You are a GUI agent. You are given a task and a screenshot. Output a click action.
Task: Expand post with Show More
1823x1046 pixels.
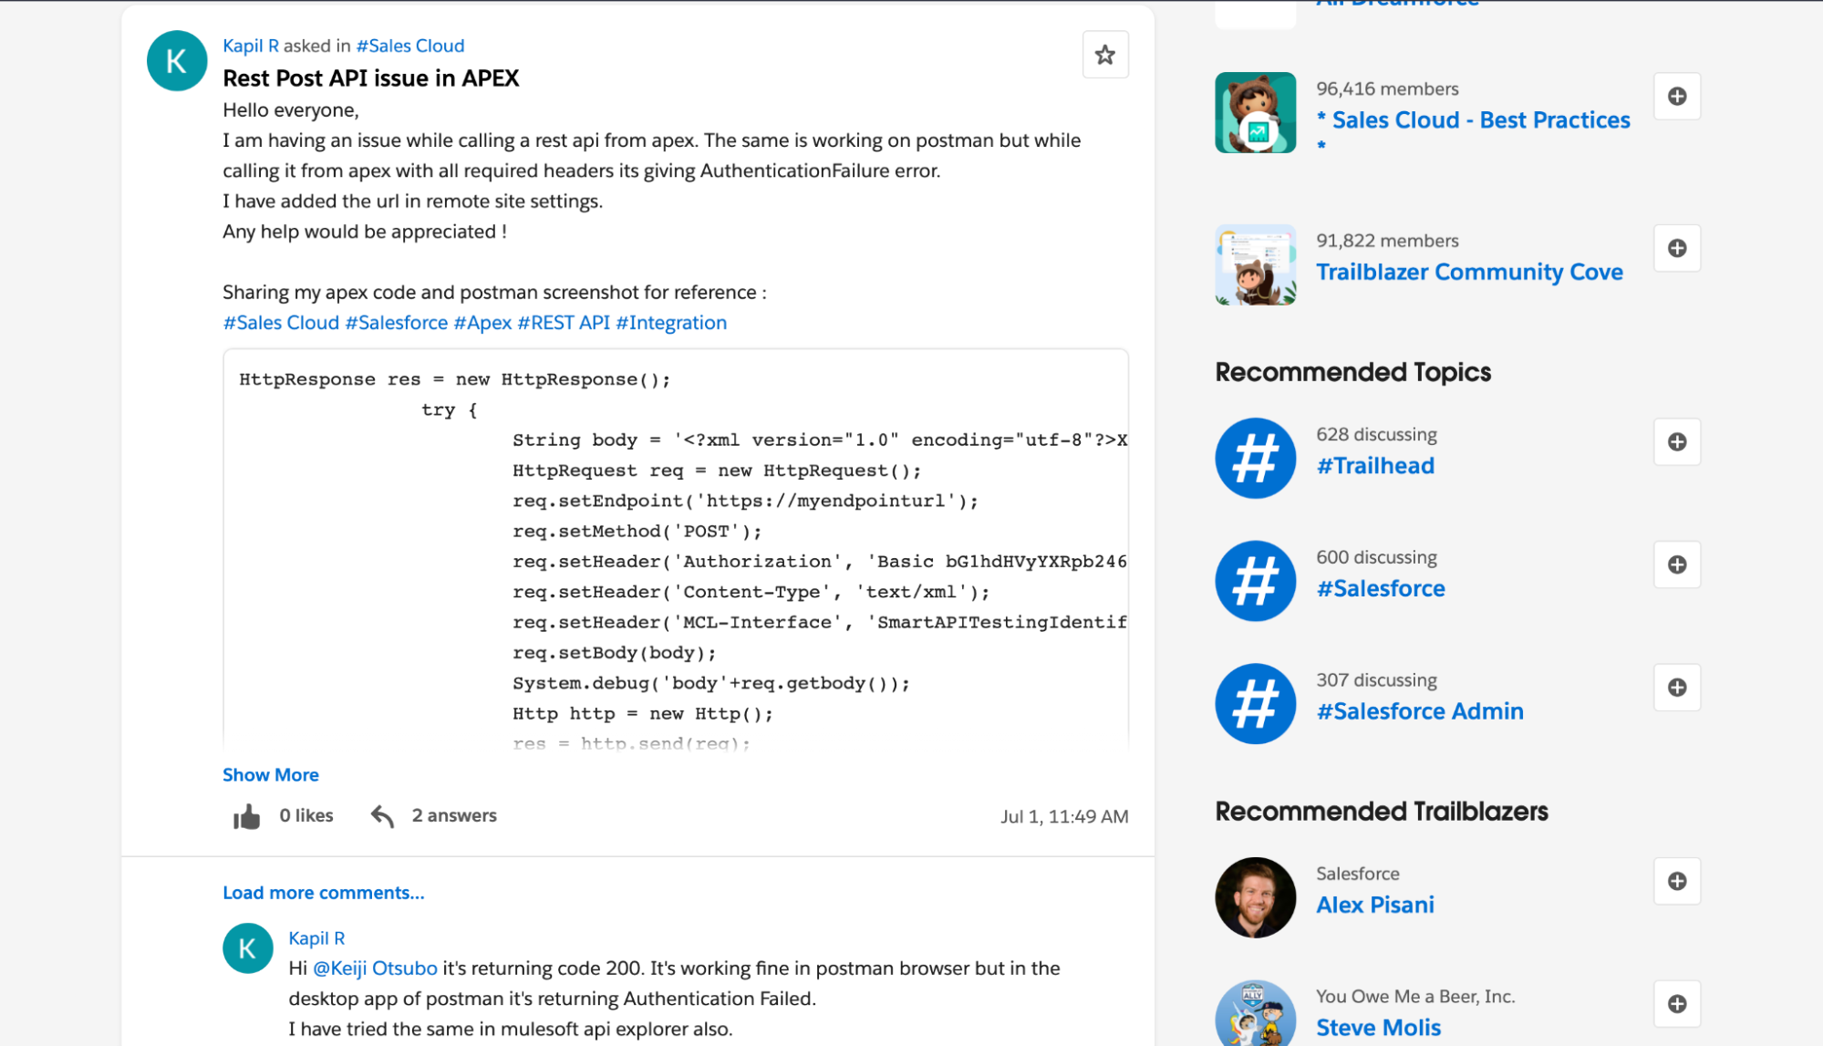tap(270, 775)
